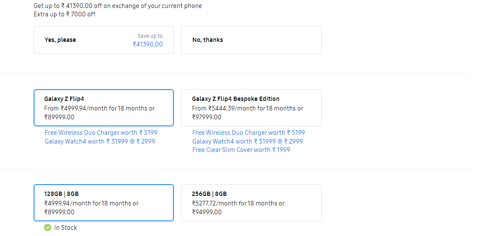This screenshot has height=236, width=504.
Task: Click the ₹97999.00 Bespoke Edition price
Action: pos(207,117)
